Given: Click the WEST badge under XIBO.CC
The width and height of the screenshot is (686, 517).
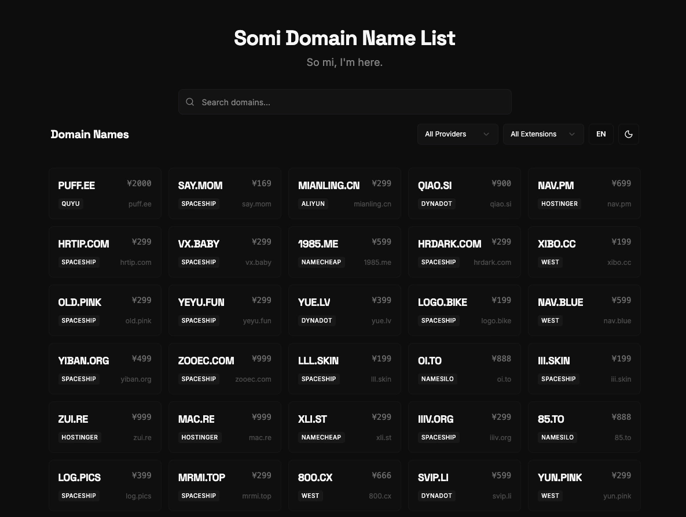Looking at the screenshot, I should (550, 263).
